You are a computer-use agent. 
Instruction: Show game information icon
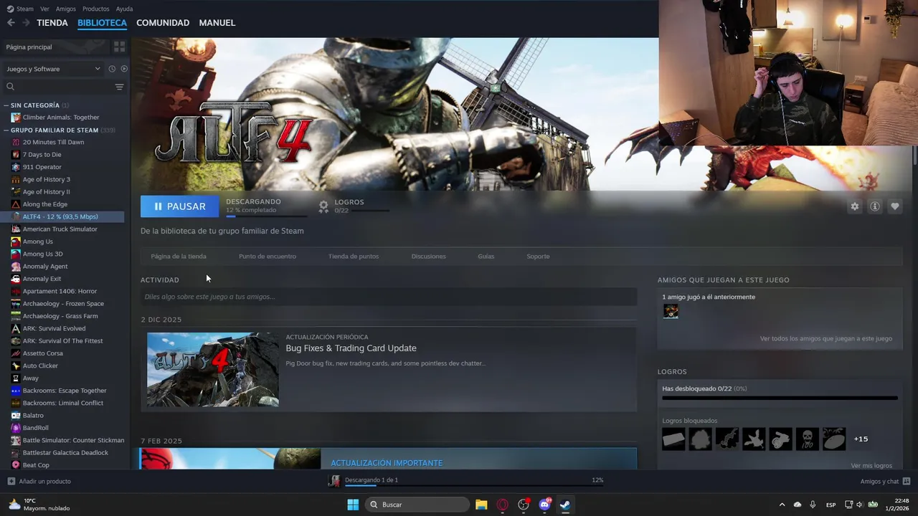point(875,206)
